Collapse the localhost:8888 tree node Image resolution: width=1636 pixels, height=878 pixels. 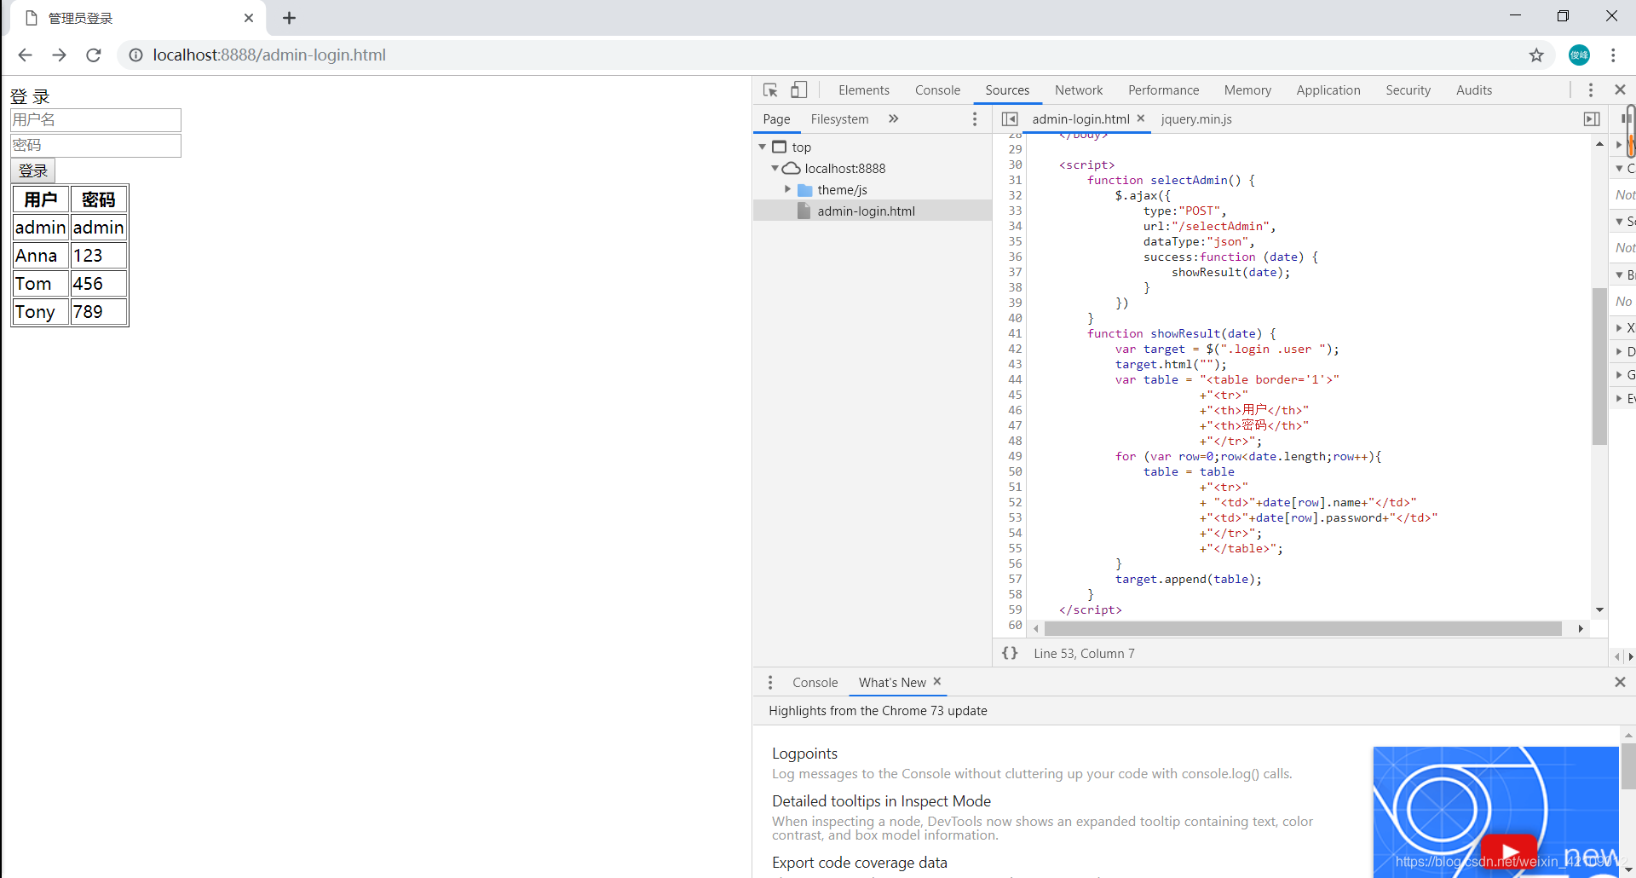[x=775, y=168]
